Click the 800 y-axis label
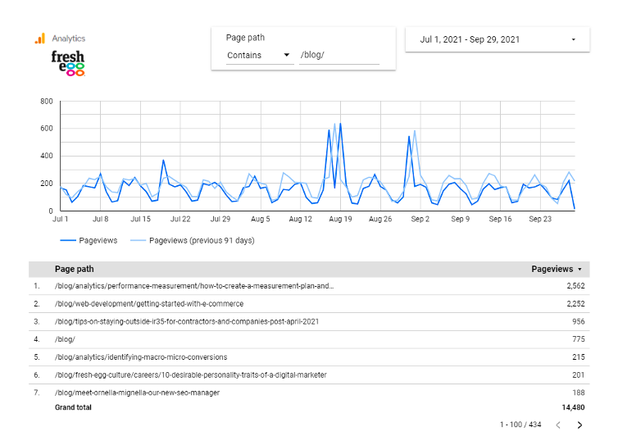The height and width of the screenshot is (445, 618). click(x=47, y=102)
